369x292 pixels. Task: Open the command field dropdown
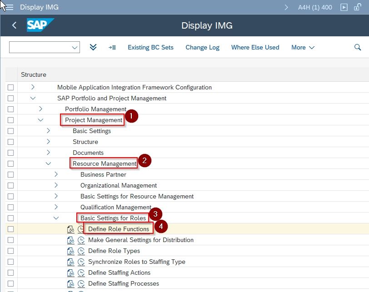[x=75, y=48]
